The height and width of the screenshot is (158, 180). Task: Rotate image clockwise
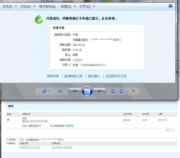pyautogui.click(x=122, y=91)
